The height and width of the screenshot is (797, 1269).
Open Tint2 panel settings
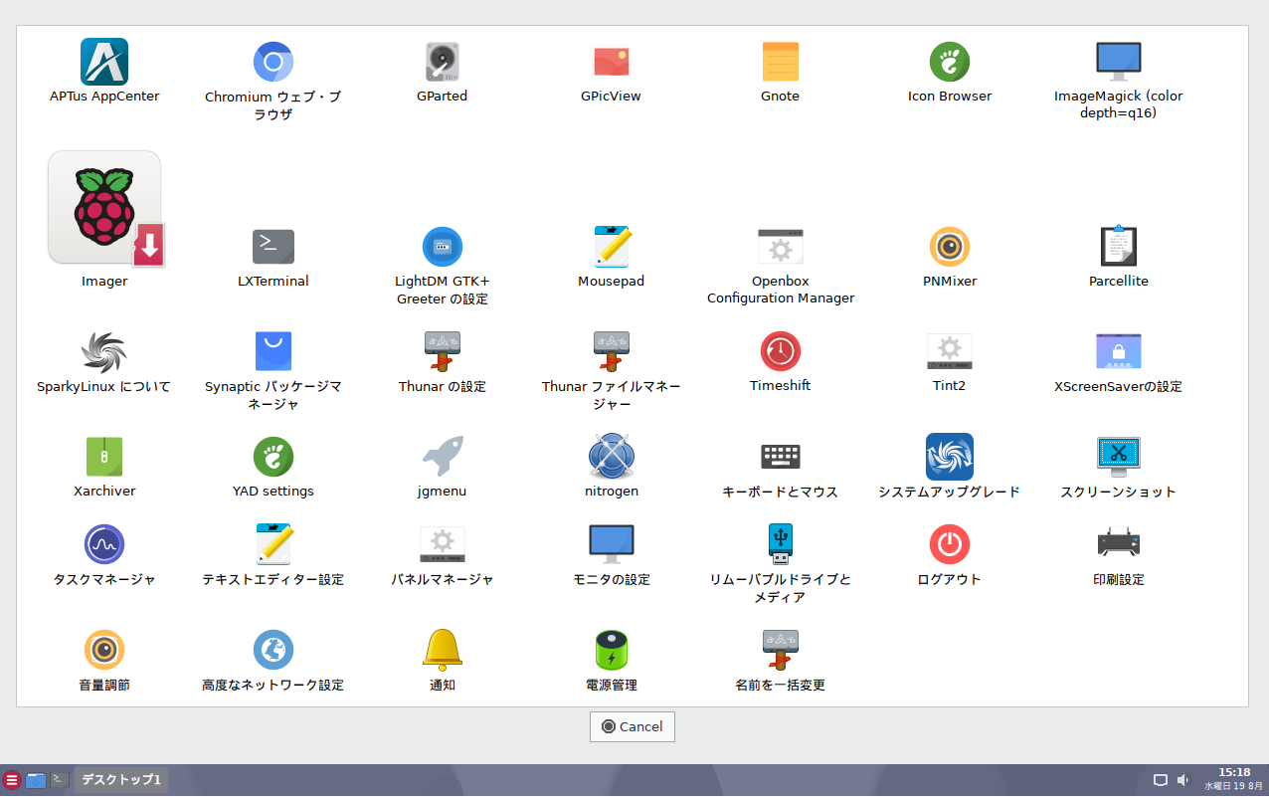(950, 351)
